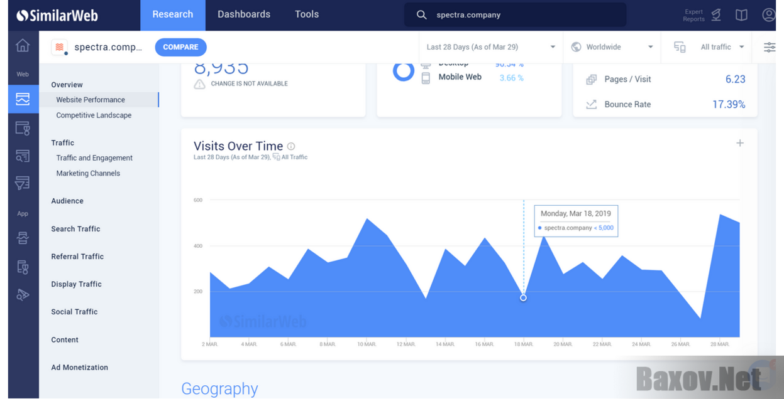Viewport: 784px width, 399px height.
Task: Click the COMPARE button
Action: (x=181, y=47)
